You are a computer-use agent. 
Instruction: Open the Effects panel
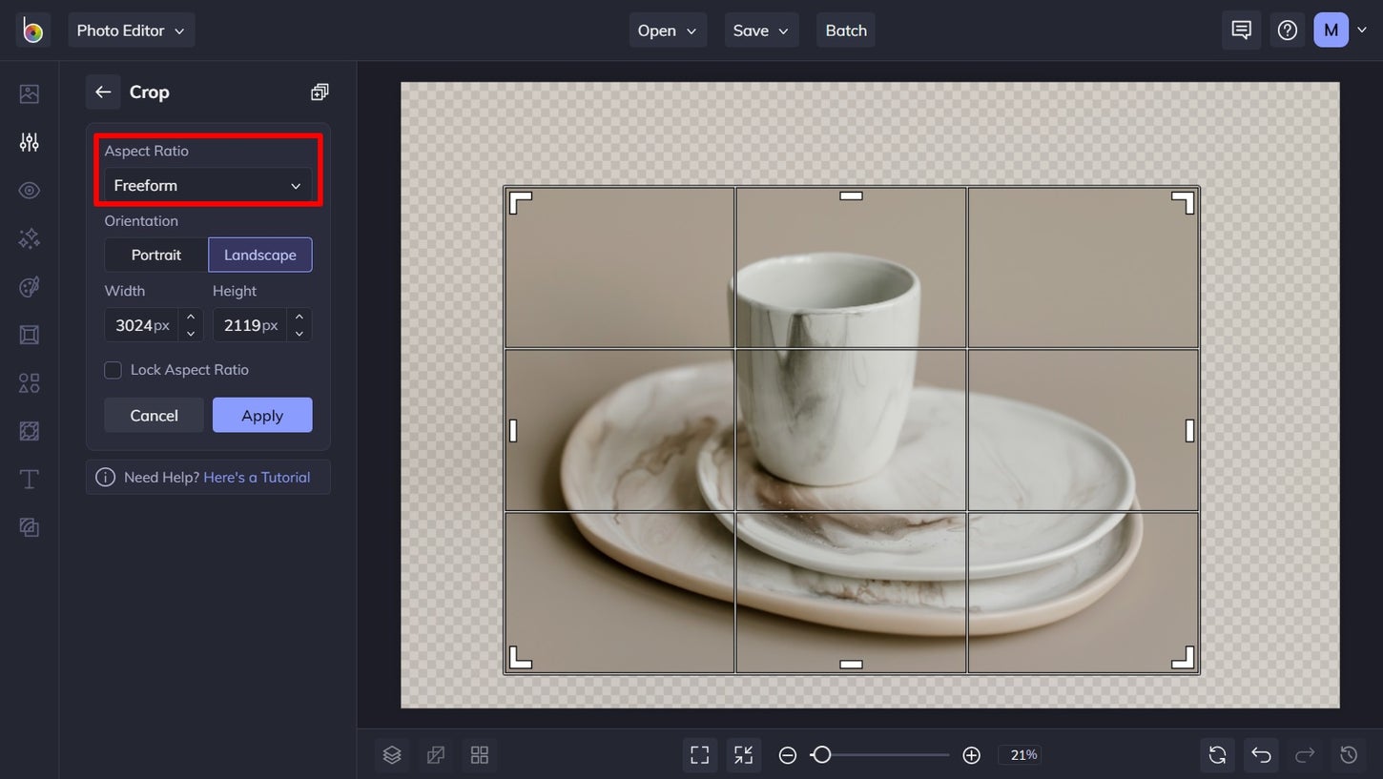pyautogui.click(x=29, y=238)
